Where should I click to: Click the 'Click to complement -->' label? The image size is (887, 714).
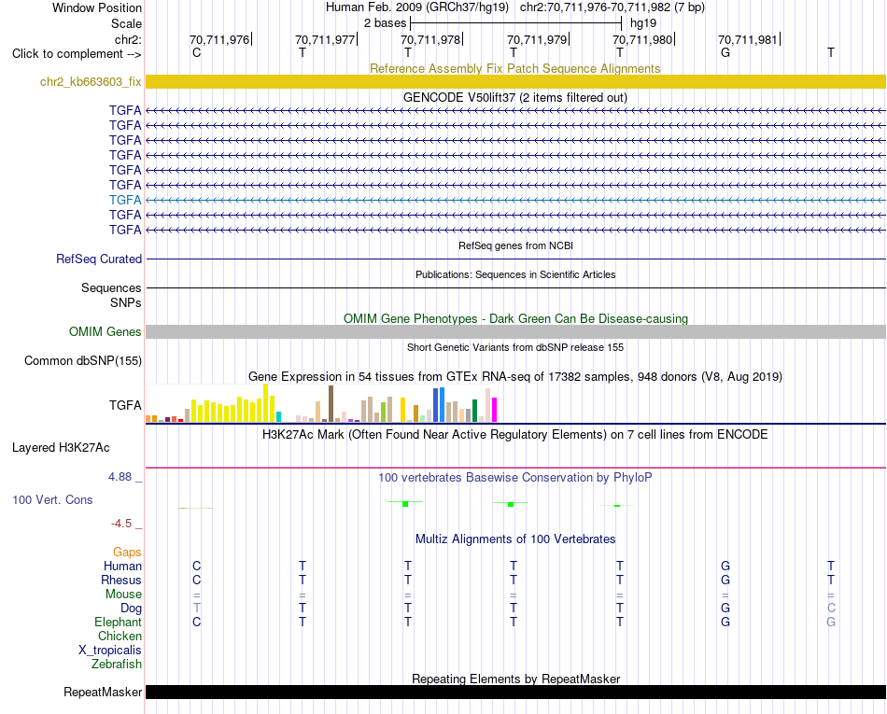[x=77, y=54]
